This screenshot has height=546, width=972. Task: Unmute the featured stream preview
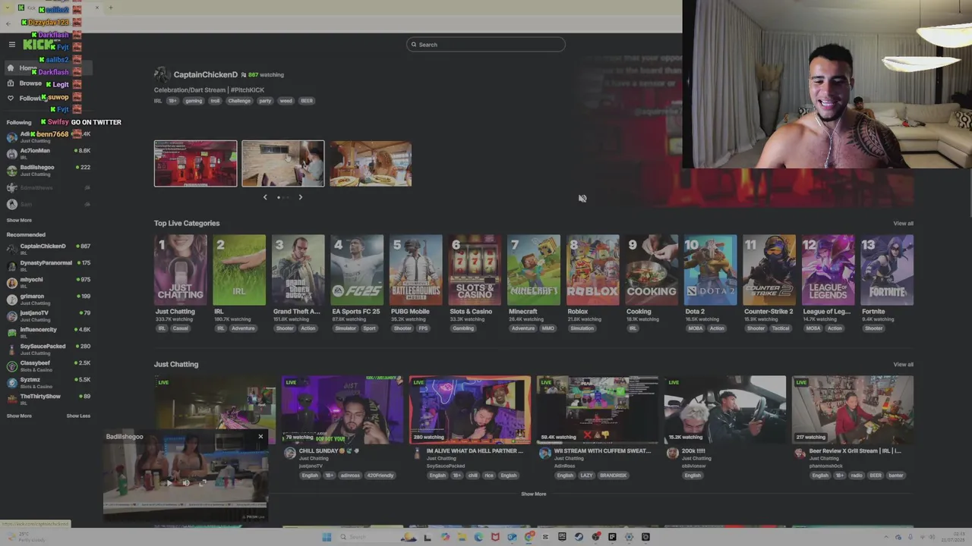coord(582,198)
